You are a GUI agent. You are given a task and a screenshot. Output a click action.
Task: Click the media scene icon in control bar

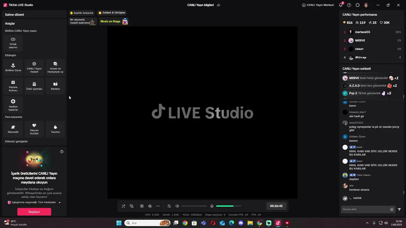pos(132,206)
